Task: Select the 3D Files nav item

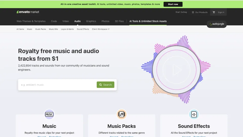Action: (119, 21)
